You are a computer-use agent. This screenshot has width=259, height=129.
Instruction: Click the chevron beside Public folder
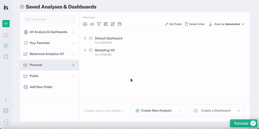73,76
